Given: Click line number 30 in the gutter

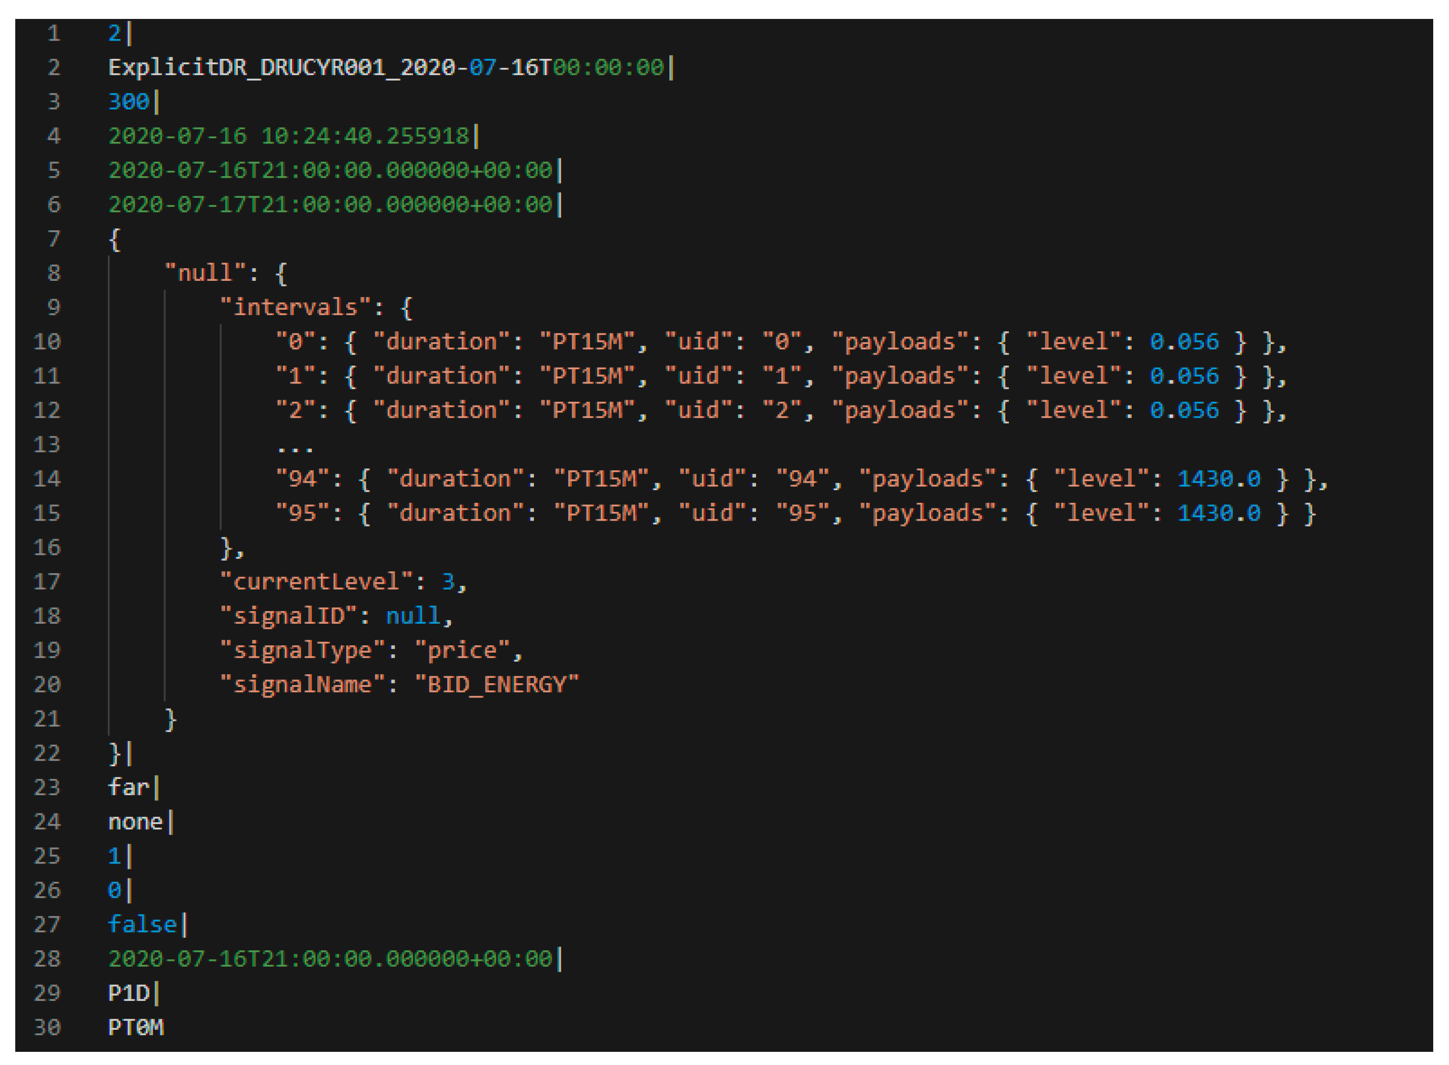Looking at the screenshot, I should (x=47, y=1028).
